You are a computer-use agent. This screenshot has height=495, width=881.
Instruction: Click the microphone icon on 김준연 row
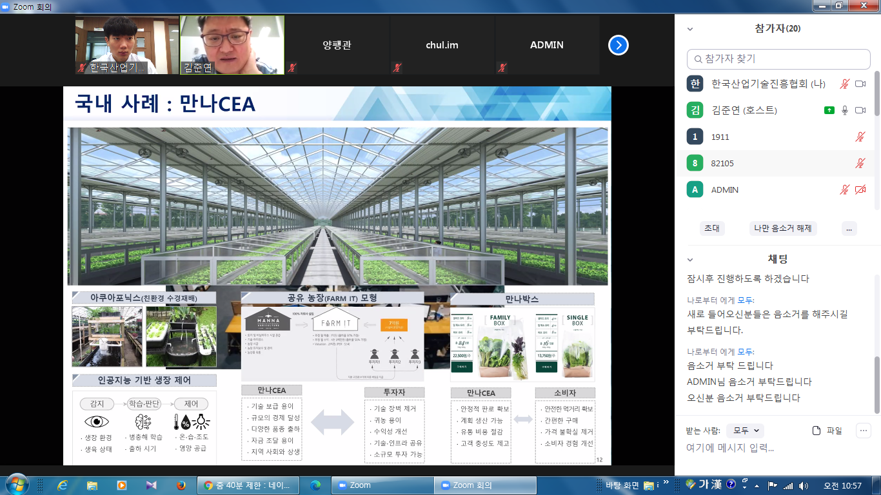tap(845, 110)
